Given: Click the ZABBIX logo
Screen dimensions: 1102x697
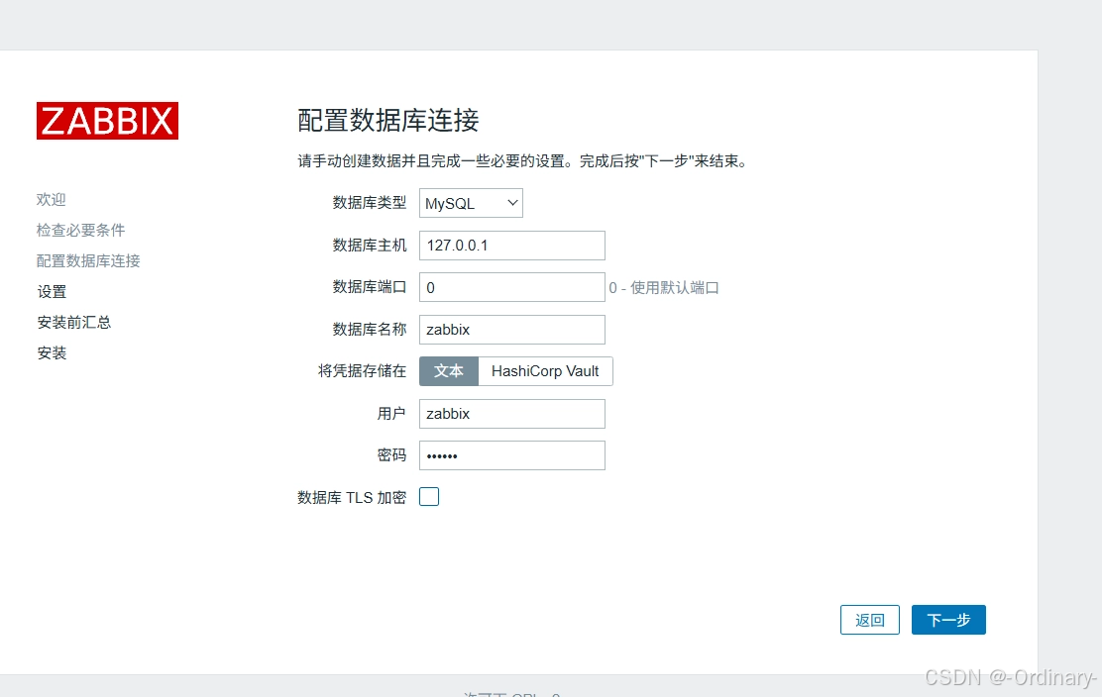Looking at the screenshot, I should [108, 121].
